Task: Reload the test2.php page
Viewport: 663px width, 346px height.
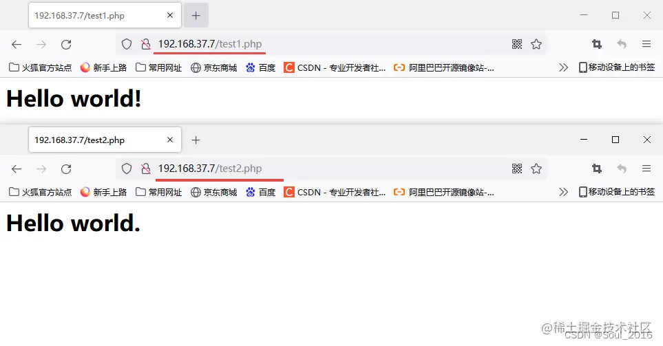Action: [x=66, y=169]
